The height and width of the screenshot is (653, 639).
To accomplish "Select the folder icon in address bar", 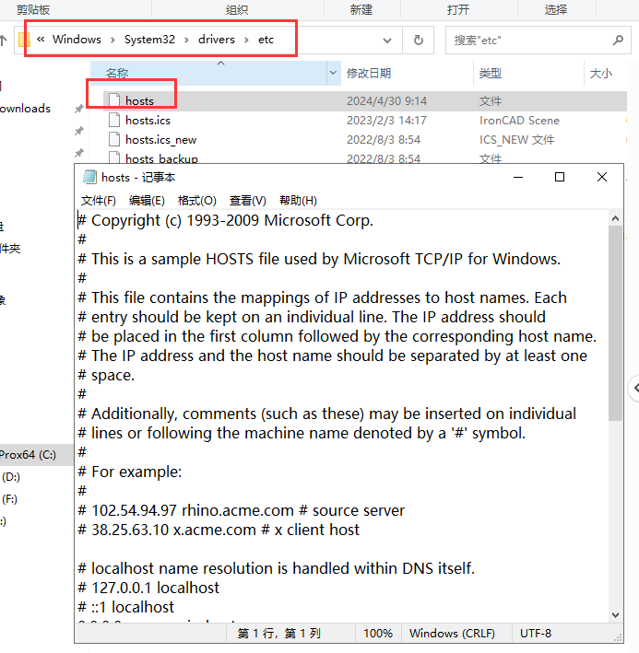I will pos(24,41).
